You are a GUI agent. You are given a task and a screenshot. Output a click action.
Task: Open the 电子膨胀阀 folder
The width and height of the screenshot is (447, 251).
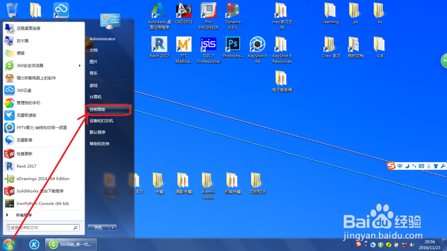click(x=282, y=81)
